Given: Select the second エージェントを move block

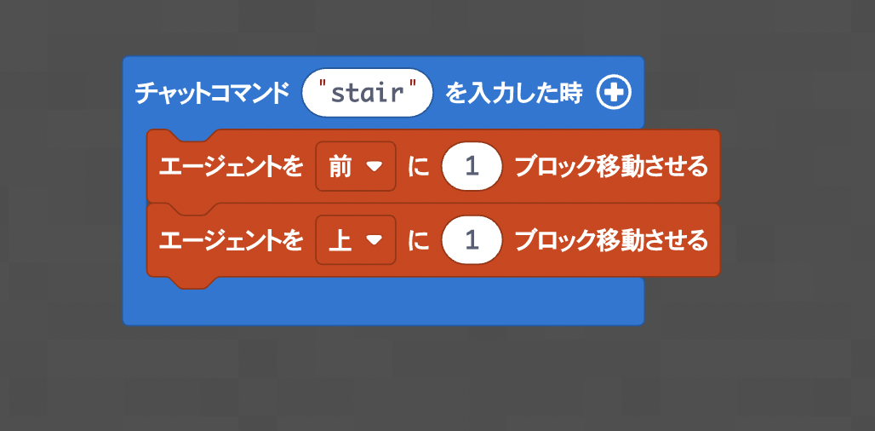Looking at the screenshot, I should (433, 240).
